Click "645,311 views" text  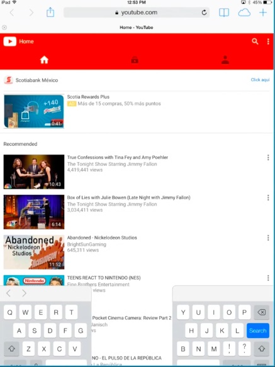(83, 250)
